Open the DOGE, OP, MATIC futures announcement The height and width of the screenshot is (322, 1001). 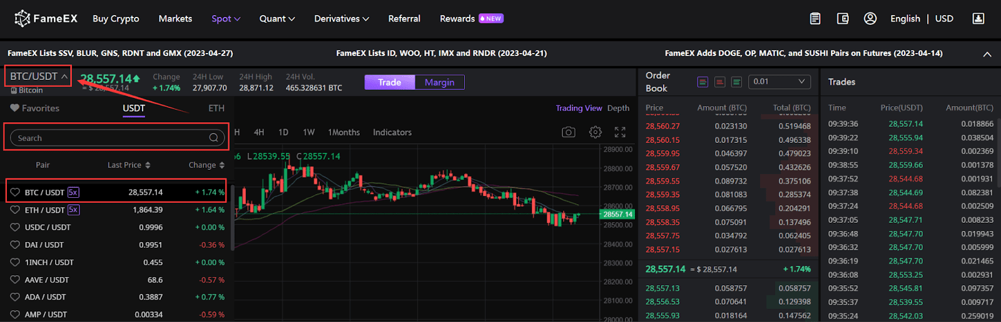click(x=804, y=54)
